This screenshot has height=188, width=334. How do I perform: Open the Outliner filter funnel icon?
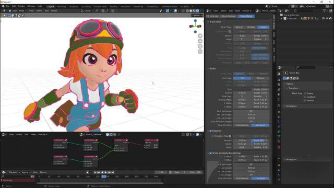pyautogui.click(x=324, y=10)
